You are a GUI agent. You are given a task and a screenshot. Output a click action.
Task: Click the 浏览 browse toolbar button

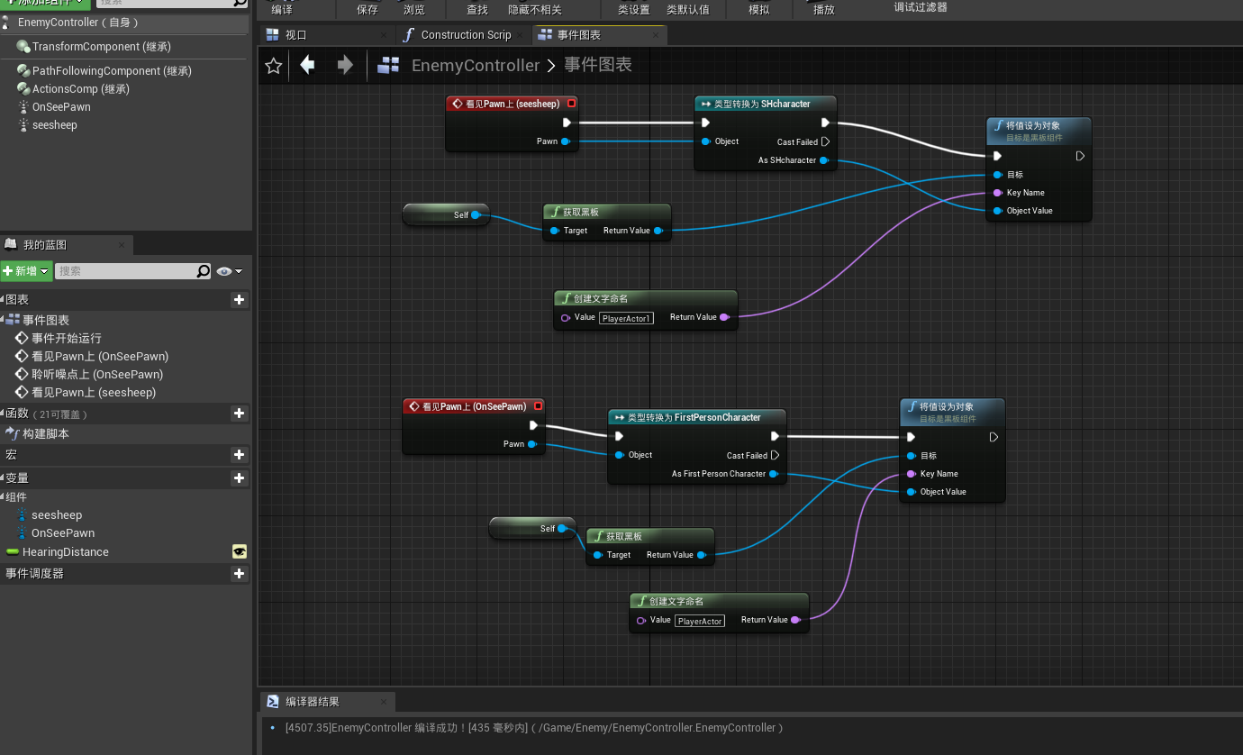pos(414,9)
